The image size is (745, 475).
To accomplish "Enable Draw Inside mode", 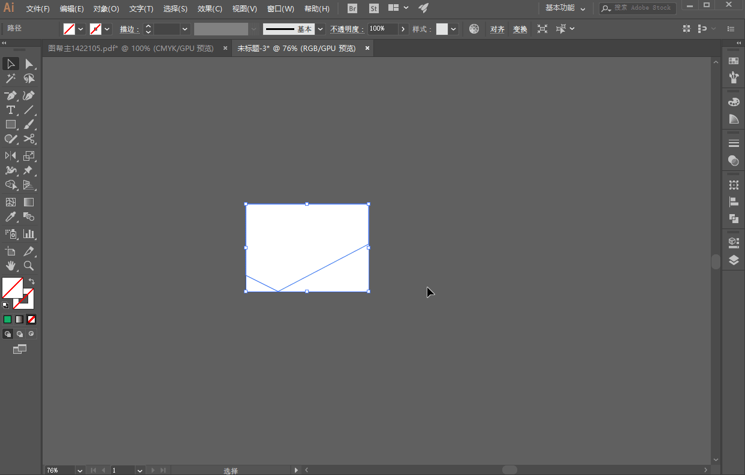I will point(32,334).
